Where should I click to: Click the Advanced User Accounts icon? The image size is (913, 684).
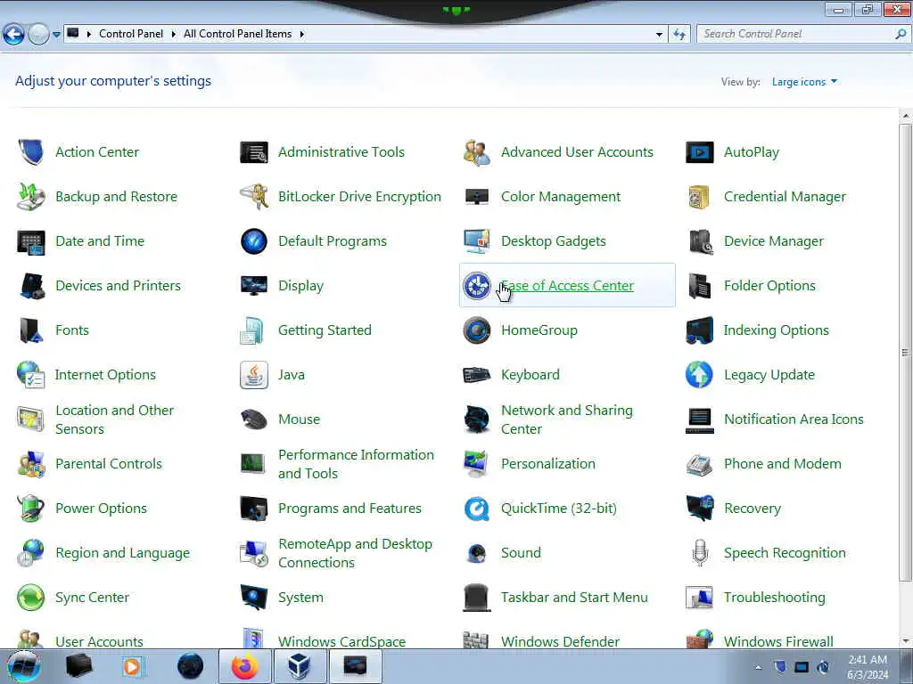(477, 152)
